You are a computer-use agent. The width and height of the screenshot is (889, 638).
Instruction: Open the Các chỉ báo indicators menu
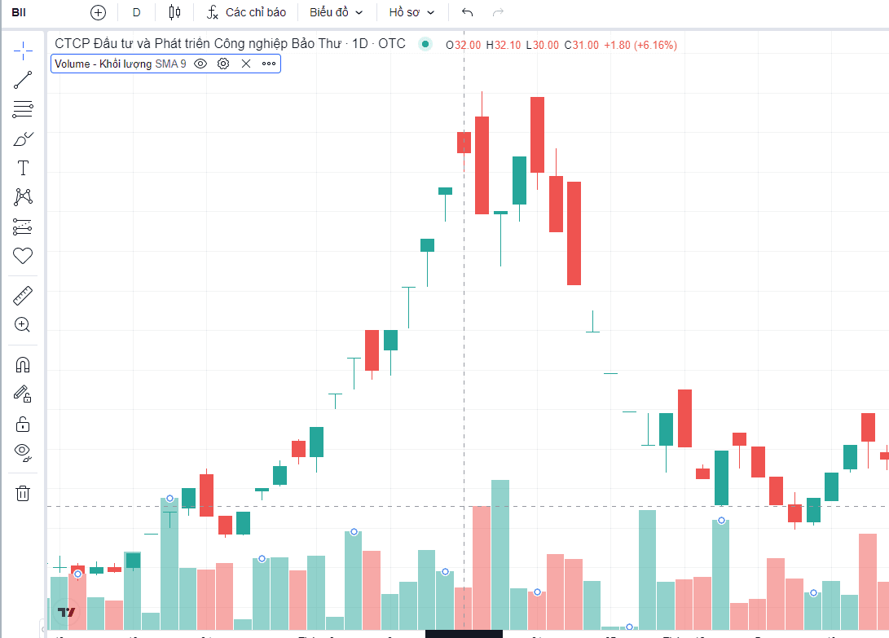click(247, 12)
